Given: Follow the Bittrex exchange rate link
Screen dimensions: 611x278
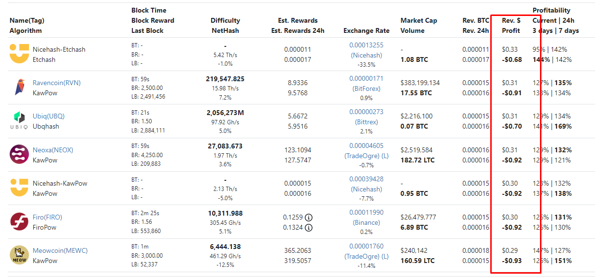Looking at the screenshot, I should point(366,122).
